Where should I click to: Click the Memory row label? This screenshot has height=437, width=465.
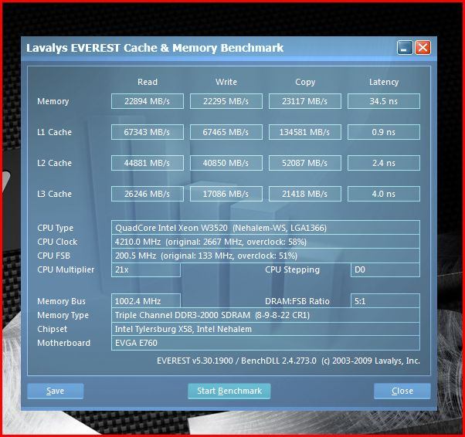click(x=53, y=101)
